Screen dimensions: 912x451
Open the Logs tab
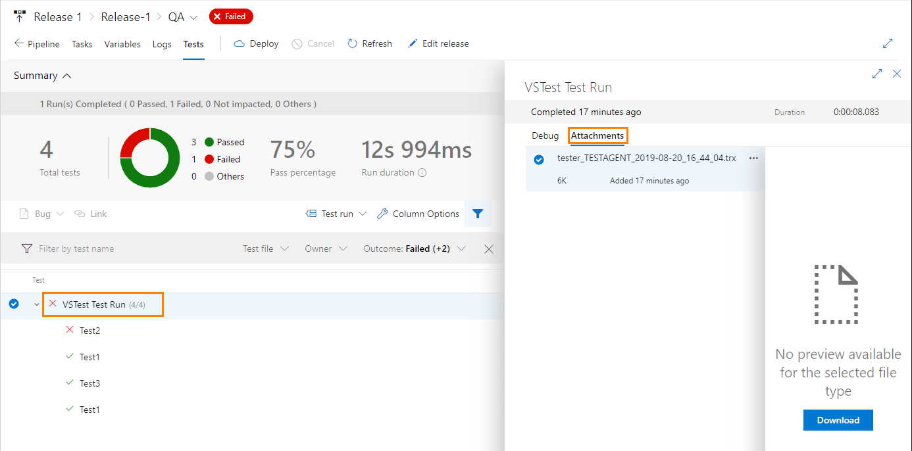tap(162, 44)
